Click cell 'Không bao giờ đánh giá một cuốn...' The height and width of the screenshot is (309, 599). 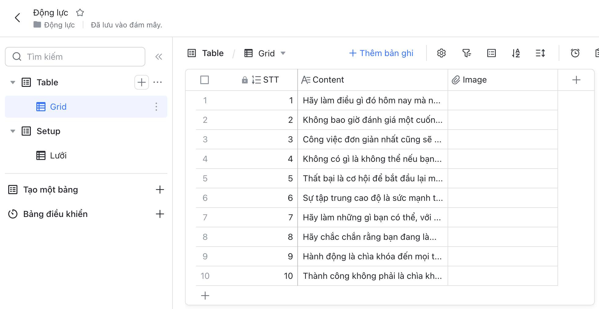coord(373,120)
